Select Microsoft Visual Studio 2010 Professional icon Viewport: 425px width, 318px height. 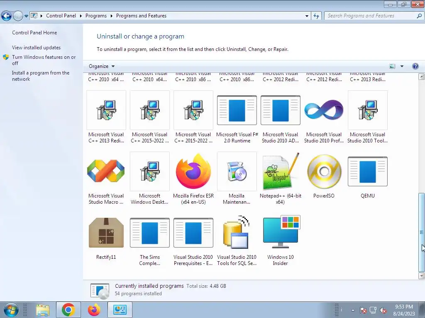324,110
